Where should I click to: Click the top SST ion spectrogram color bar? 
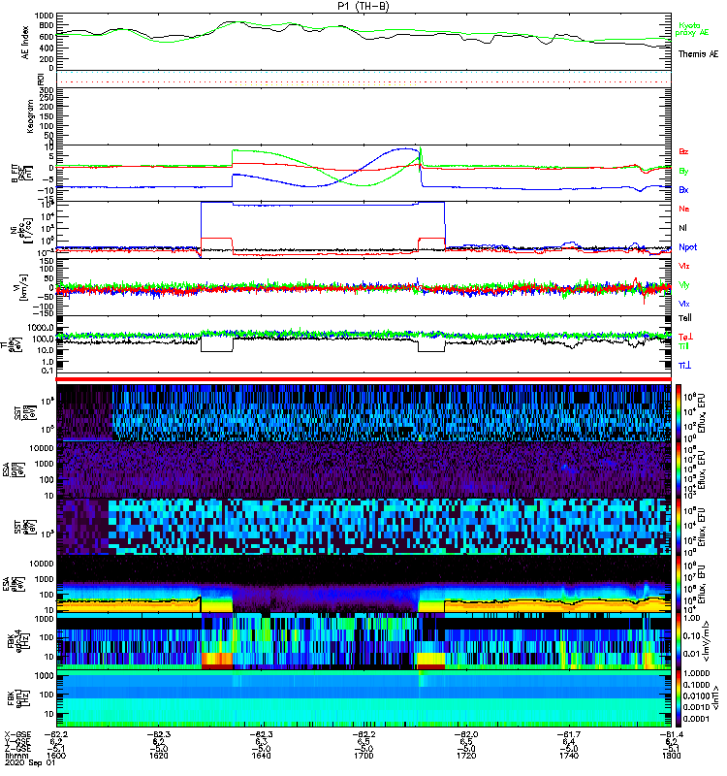(x=679, y=413)
